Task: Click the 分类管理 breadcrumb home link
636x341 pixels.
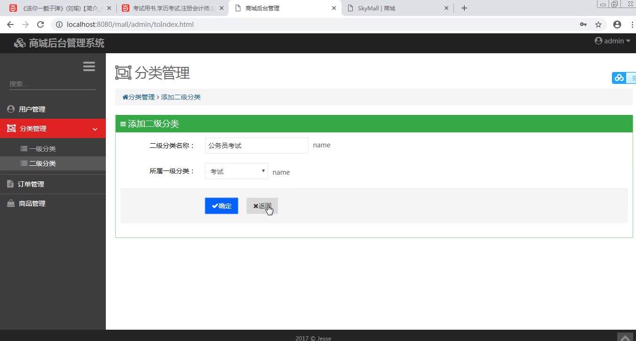Action: tap(139, 97)
